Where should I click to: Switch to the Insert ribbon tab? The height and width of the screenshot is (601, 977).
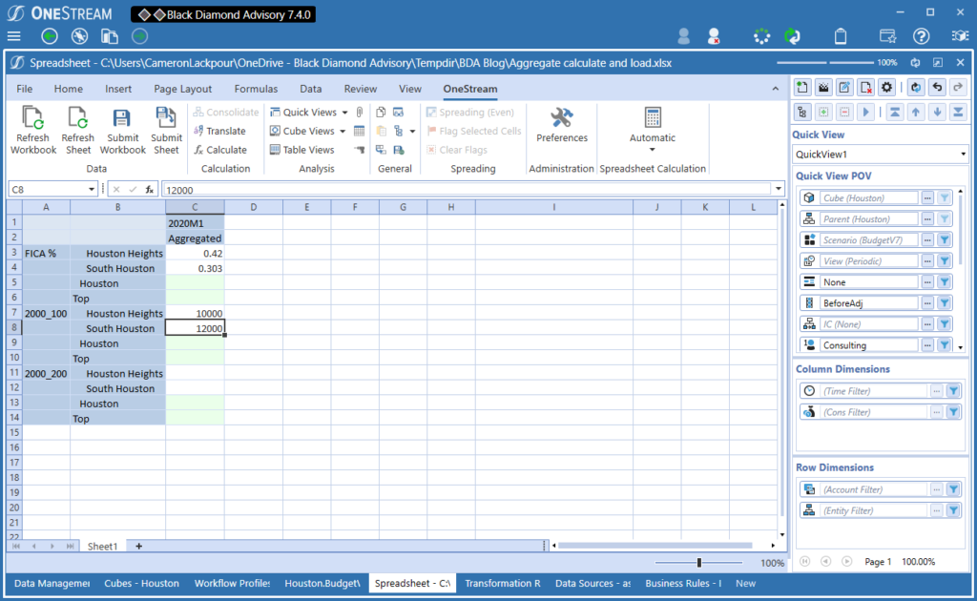pyautogui.click(x=117, y=89)
